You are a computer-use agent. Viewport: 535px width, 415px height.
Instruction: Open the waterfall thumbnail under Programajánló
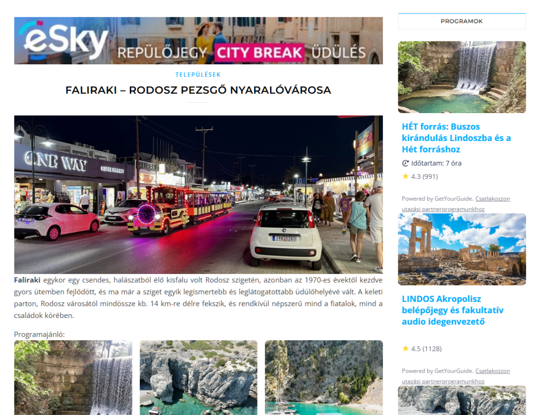(x=73, y=377)
